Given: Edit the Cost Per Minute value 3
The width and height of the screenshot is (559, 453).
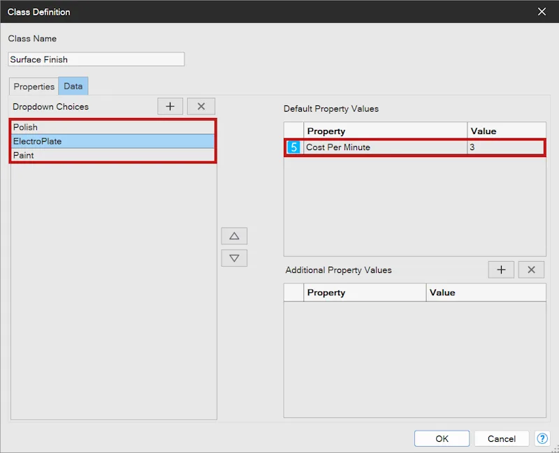Looking at the screenshot, I should (x=506, y=147).
